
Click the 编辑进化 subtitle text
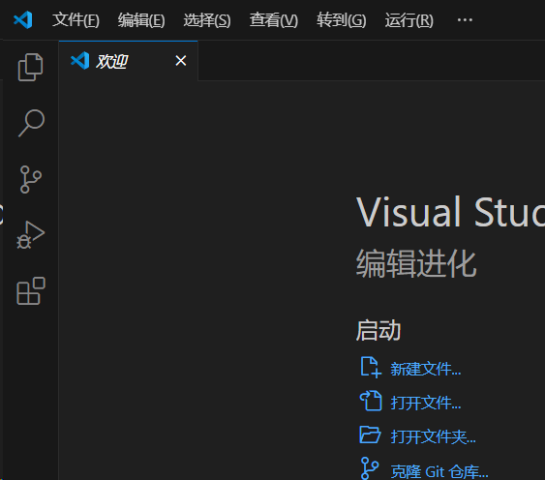[416, 263]
